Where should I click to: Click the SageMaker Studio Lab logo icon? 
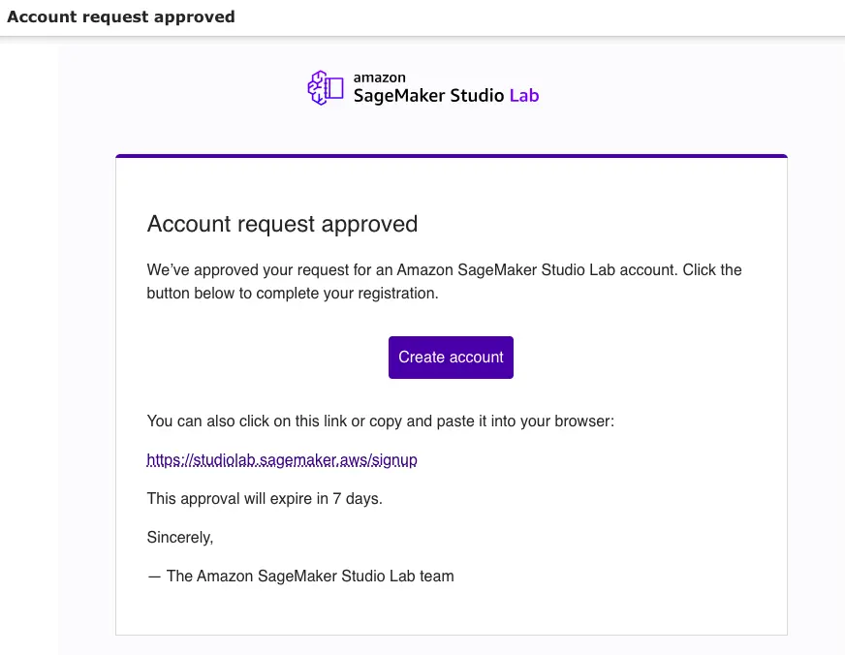tap(326, 88)
